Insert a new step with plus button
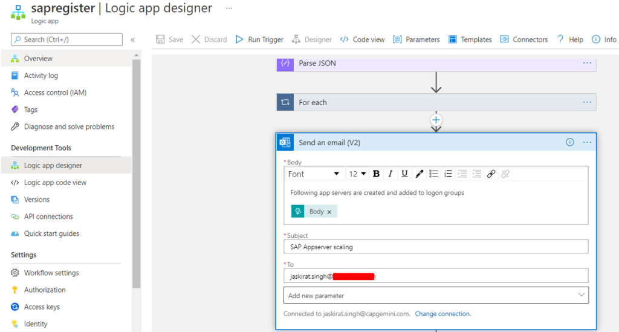The image size is (619, 332). coord(436,120)
